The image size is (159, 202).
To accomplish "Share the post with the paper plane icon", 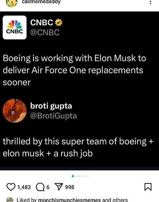I will coord(59,187).
